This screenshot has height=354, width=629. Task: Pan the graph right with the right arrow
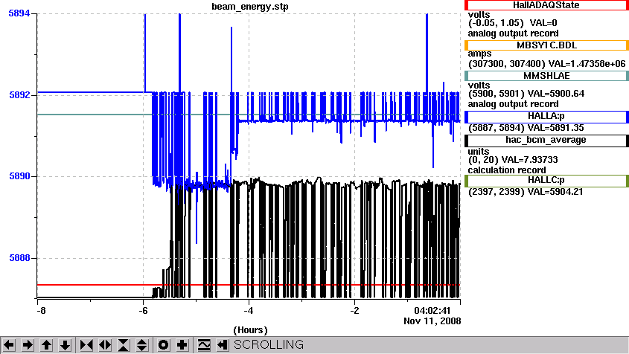[28, 345]
